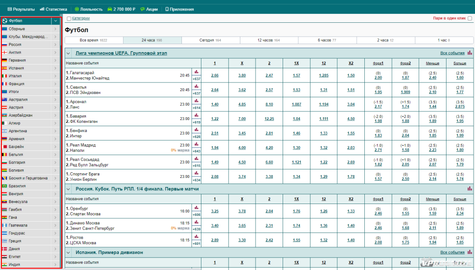Collapse the Лига чемпионов UEFA section
This screenshot has height=270, width=475.
(x=68, y=53)
